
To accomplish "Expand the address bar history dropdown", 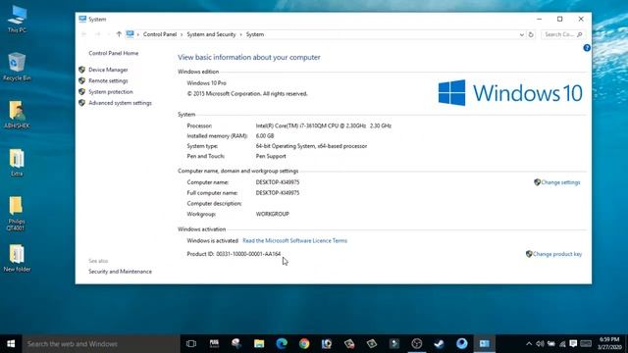I will click(x=521, y=34).
